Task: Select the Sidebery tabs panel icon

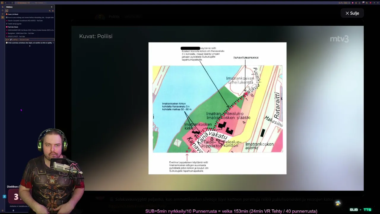Action: [x=7, y=11]
